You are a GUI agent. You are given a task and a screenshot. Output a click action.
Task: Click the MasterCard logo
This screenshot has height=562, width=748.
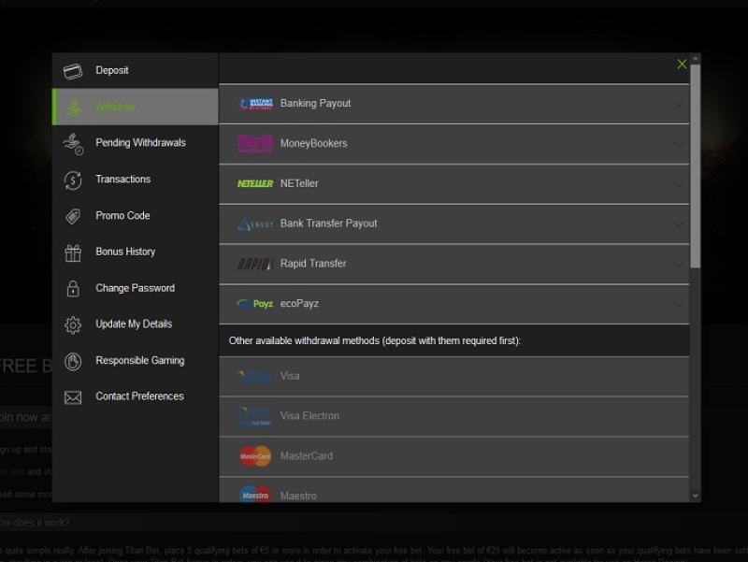(255, 456)
